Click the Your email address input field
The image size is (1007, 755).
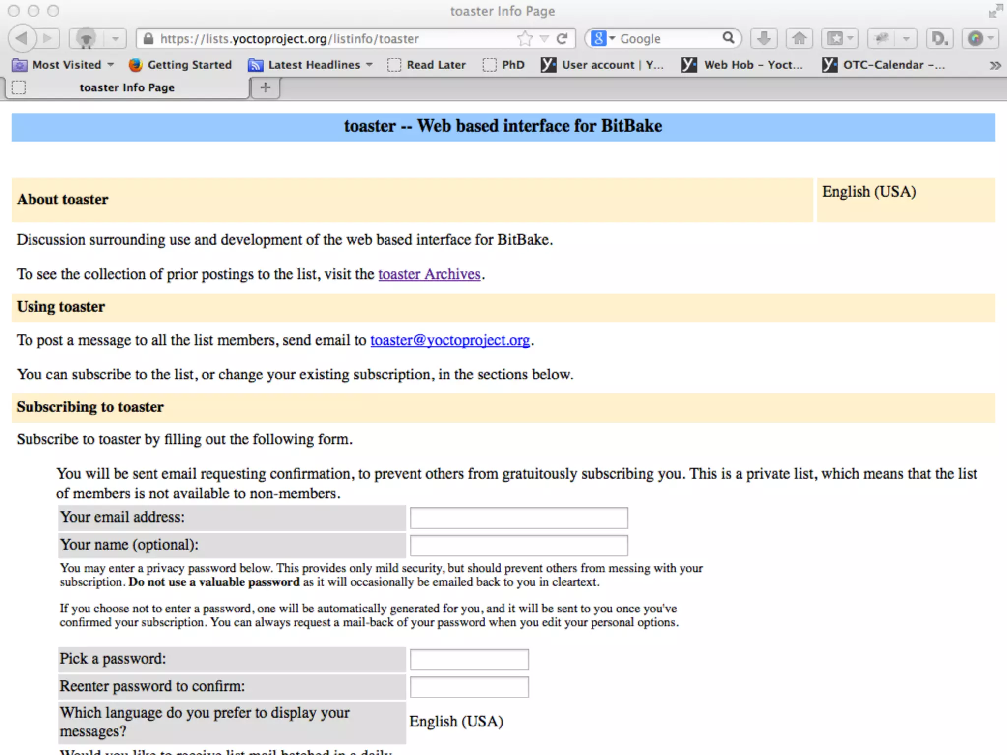coord(519,518)
